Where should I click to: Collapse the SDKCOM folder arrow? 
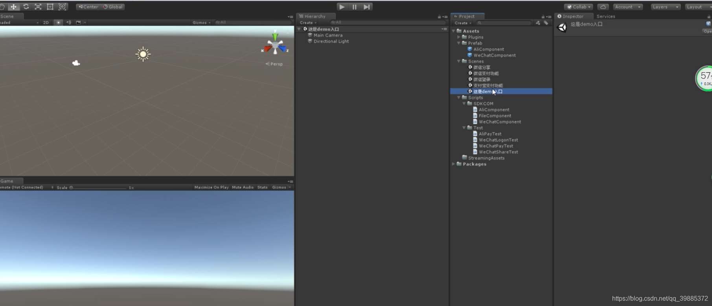[464, 104]
